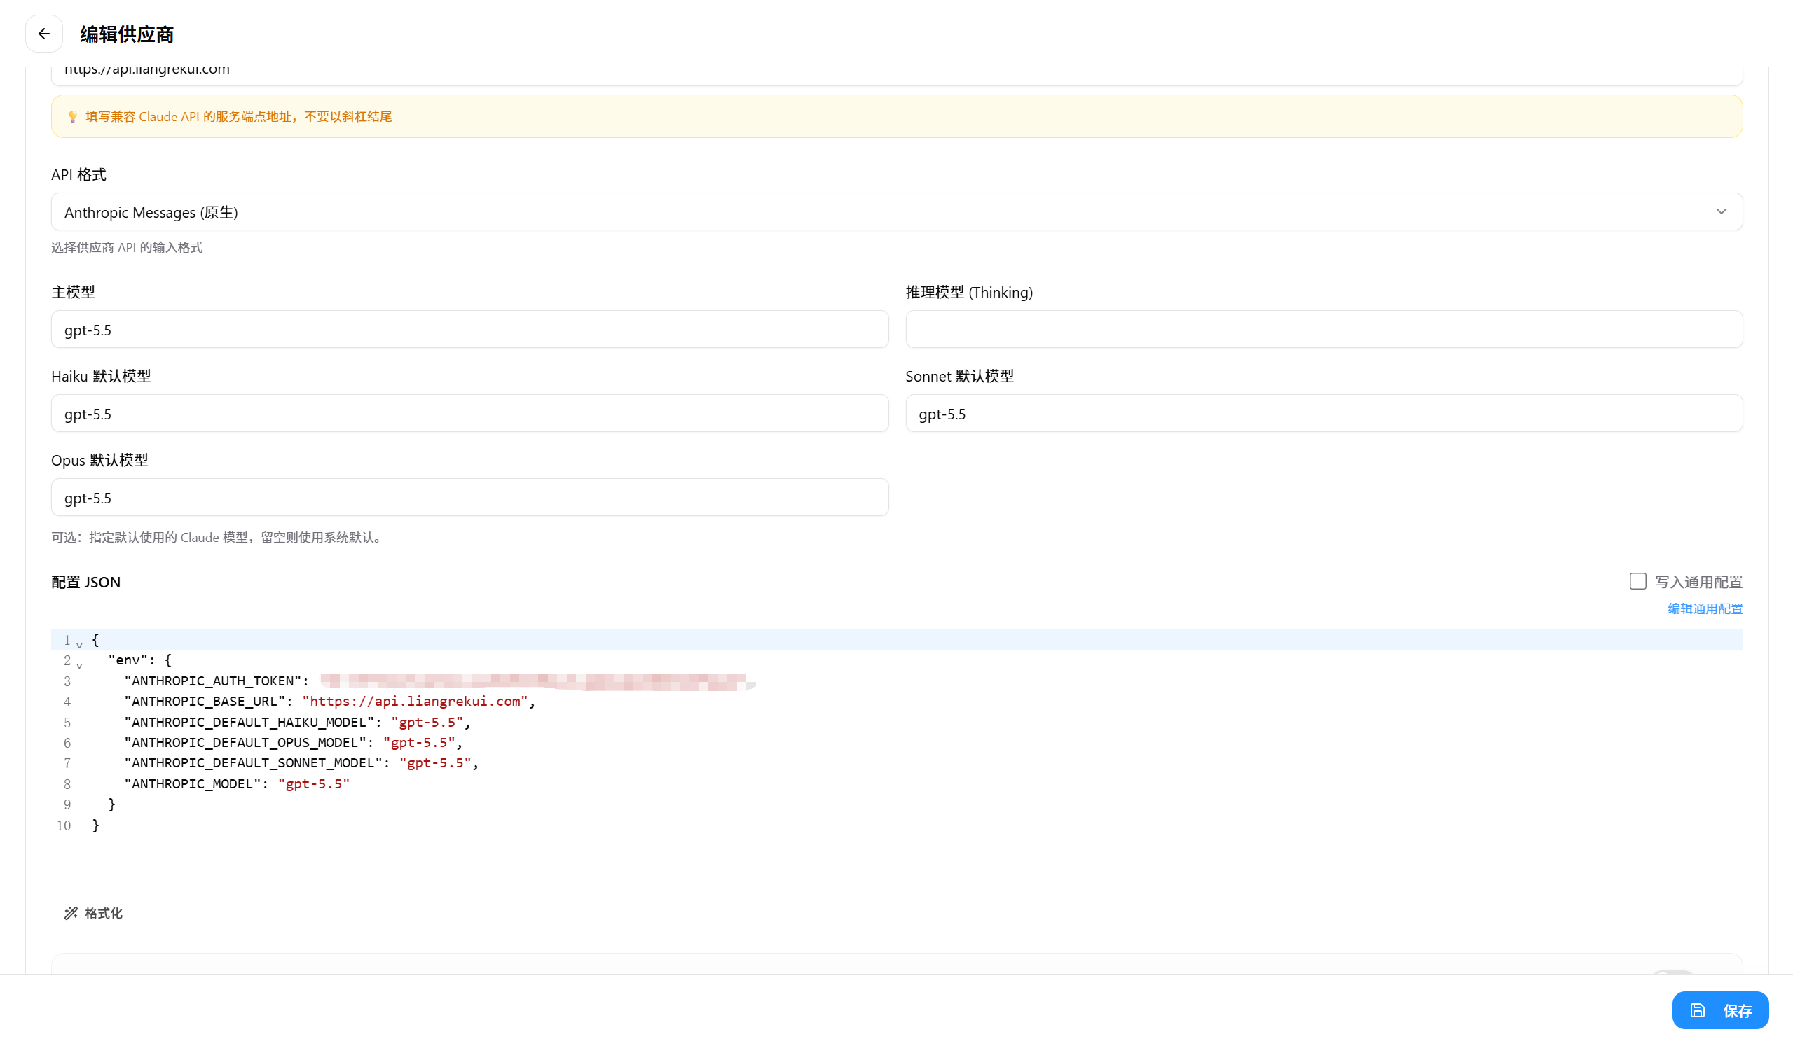Click the 格式化 format button

93,913
